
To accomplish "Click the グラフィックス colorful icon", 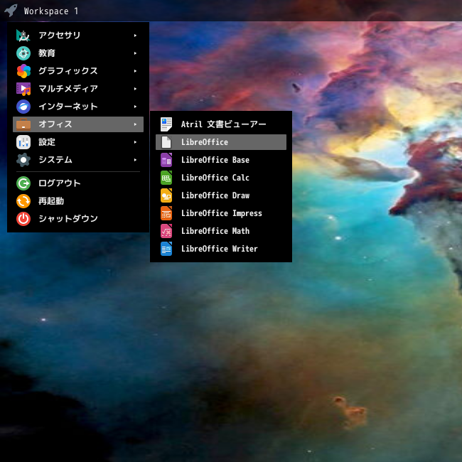I will click(x=23, y=71).
